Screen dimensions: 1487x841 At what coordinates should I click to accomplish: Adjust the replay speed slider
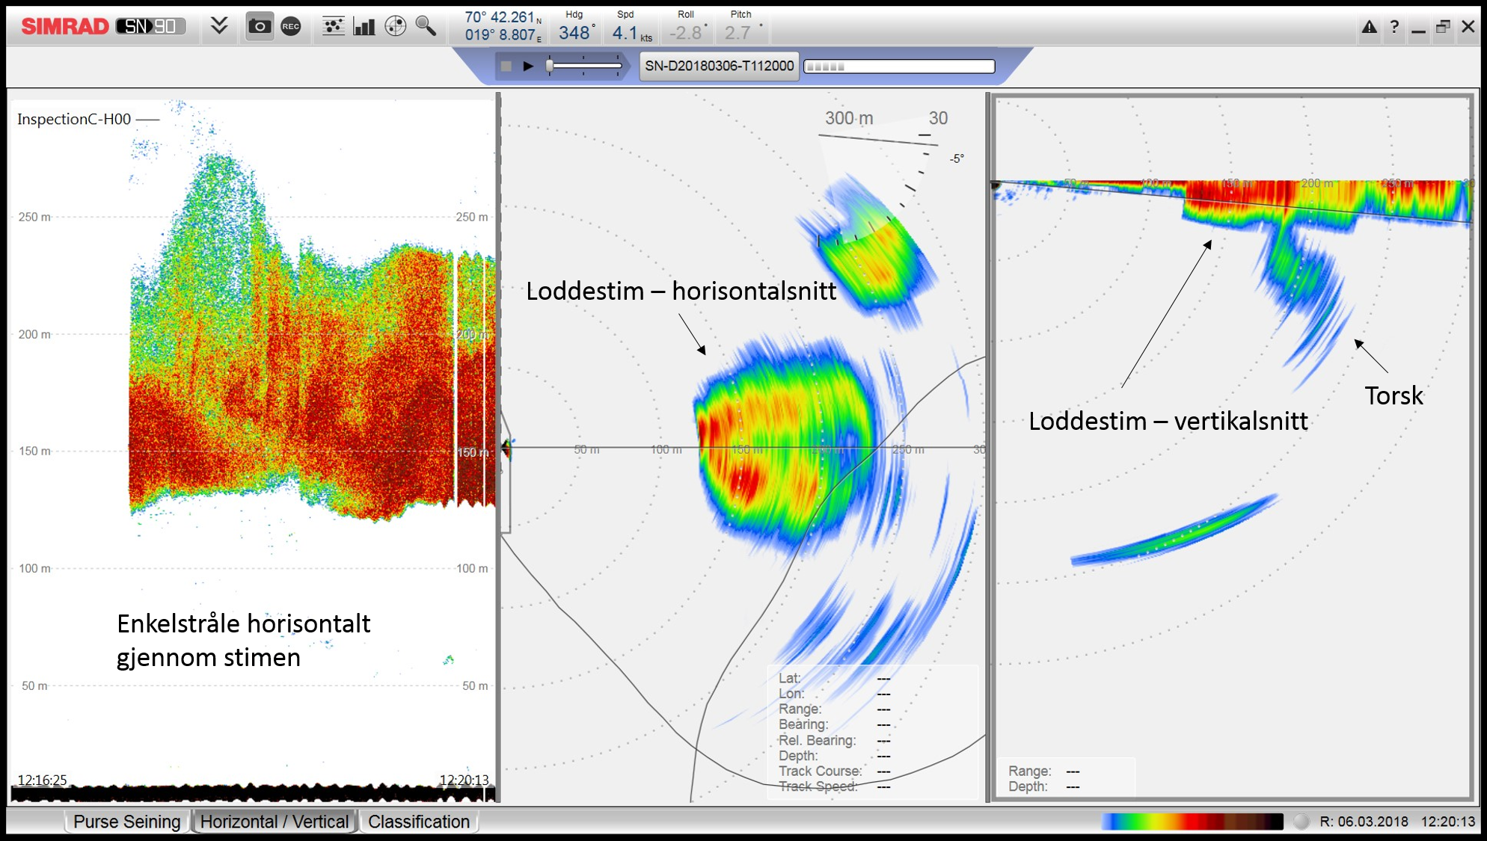(585, 67)
